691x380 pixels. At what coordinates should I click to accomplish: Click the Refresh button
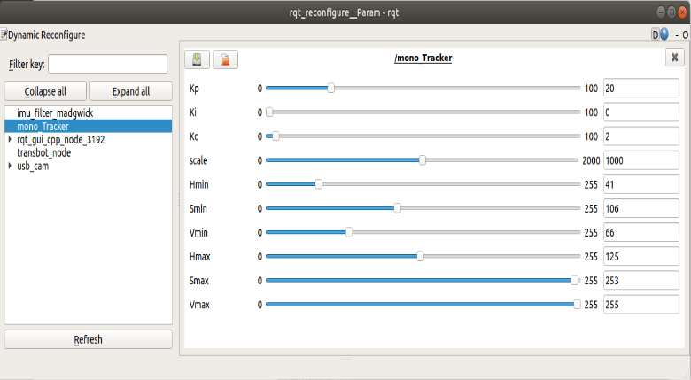pos(88,339)
